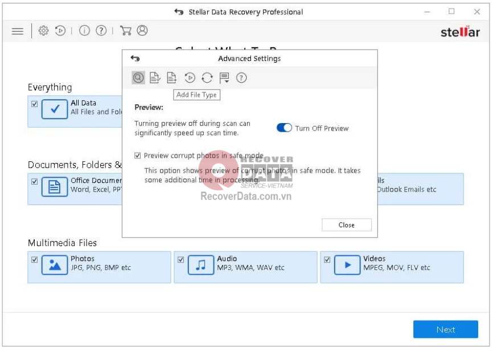The image size is (493, 351).
Task: Click the MP3, WMA, WAV etc text
Action: 250,268
